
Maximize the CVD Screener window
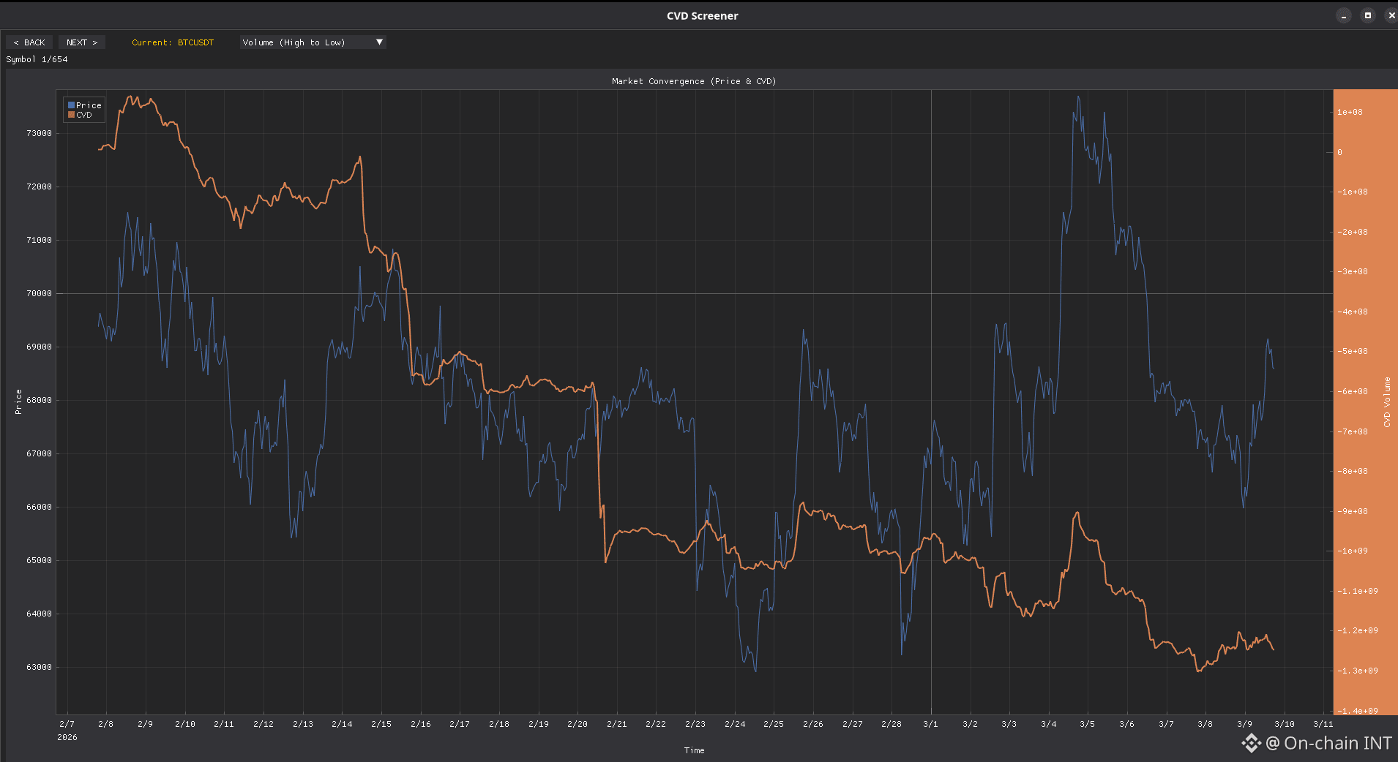pyautogui.click(x=1367, y=15)
